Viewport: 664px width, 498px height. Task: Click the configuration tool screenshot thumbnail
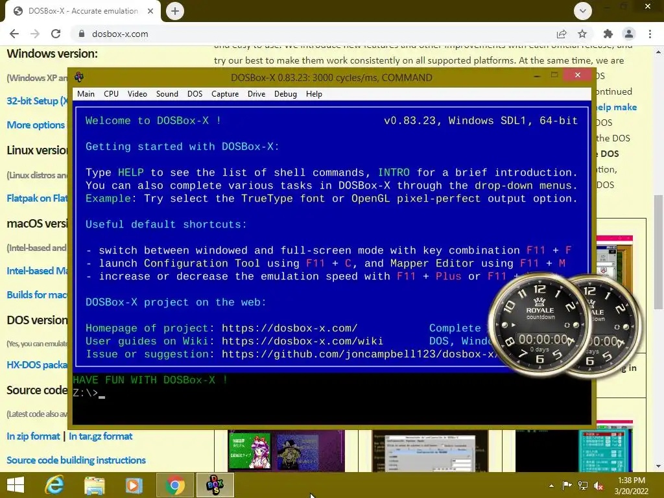point(431,451)
